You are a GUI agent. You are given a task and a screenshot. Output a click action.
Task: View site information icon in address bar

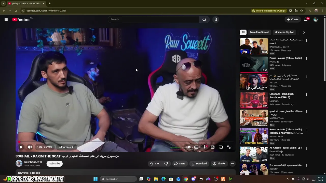coord(23,11)
